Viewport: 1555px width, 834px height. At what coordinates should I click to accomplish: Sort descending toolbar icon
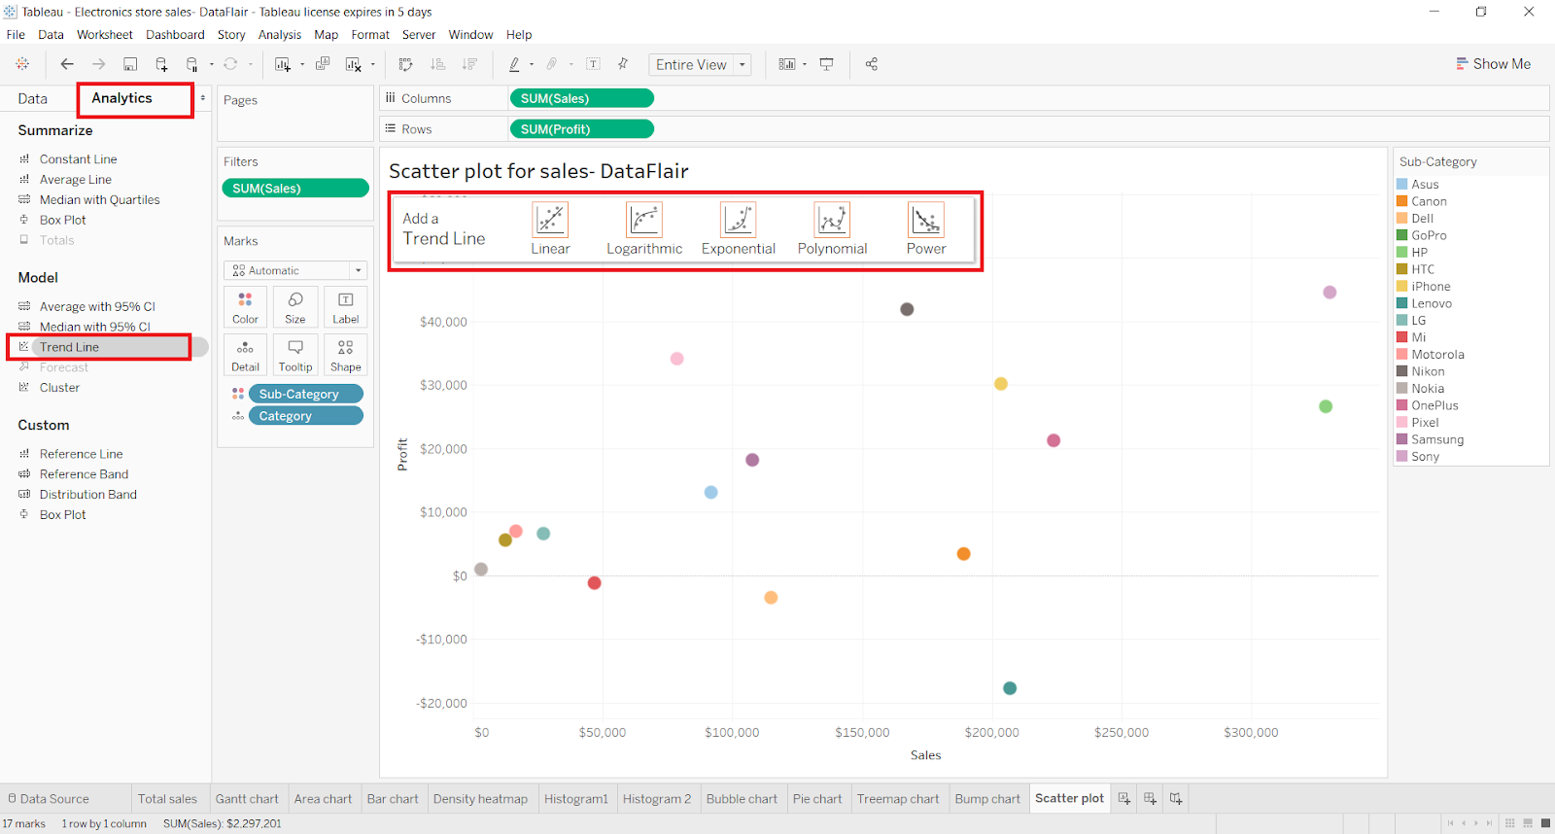pyautogui.click(x=469, y=64)
